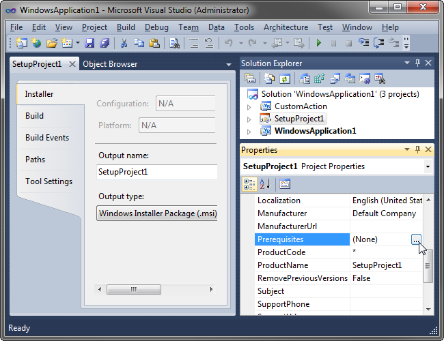
Task: Select the Tool Settings page tab
Action: click(x=48, y=181)
